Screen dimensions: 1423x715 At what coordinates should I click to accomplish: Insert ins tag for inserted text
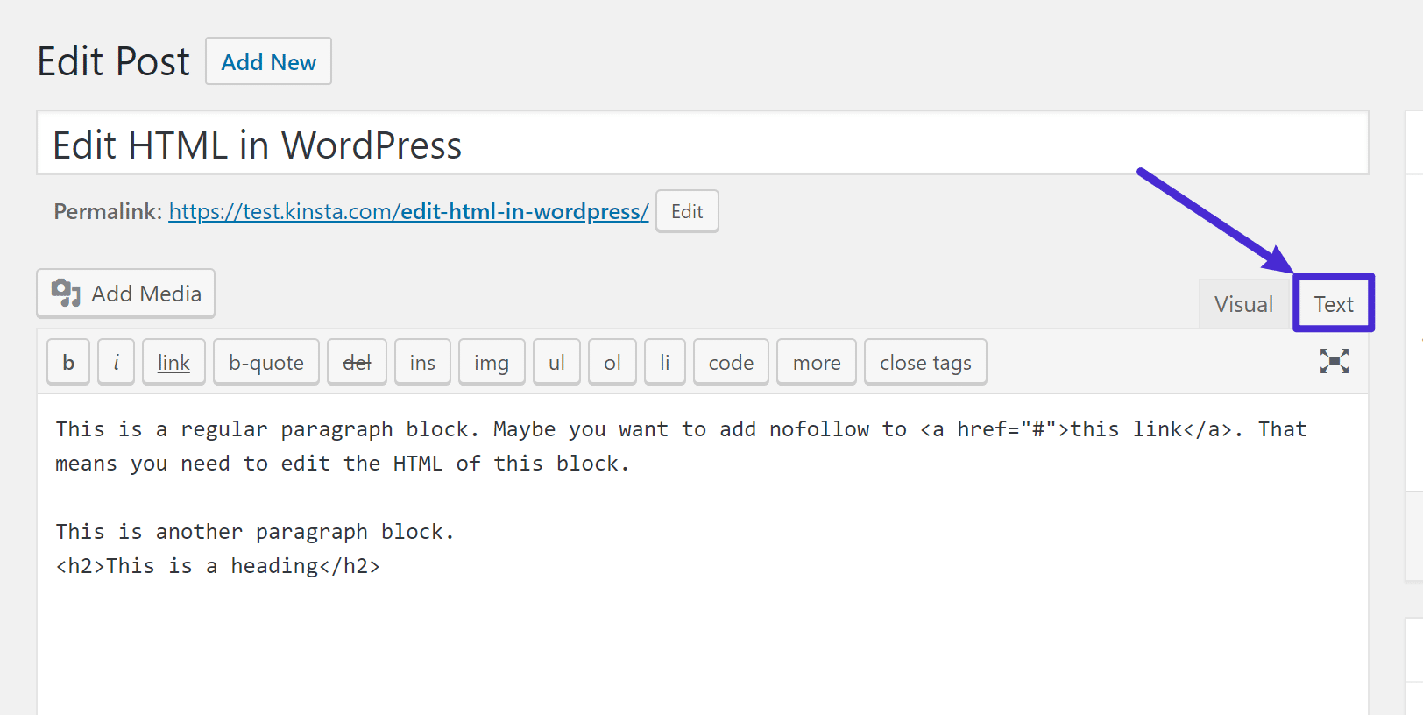point(422,361)
